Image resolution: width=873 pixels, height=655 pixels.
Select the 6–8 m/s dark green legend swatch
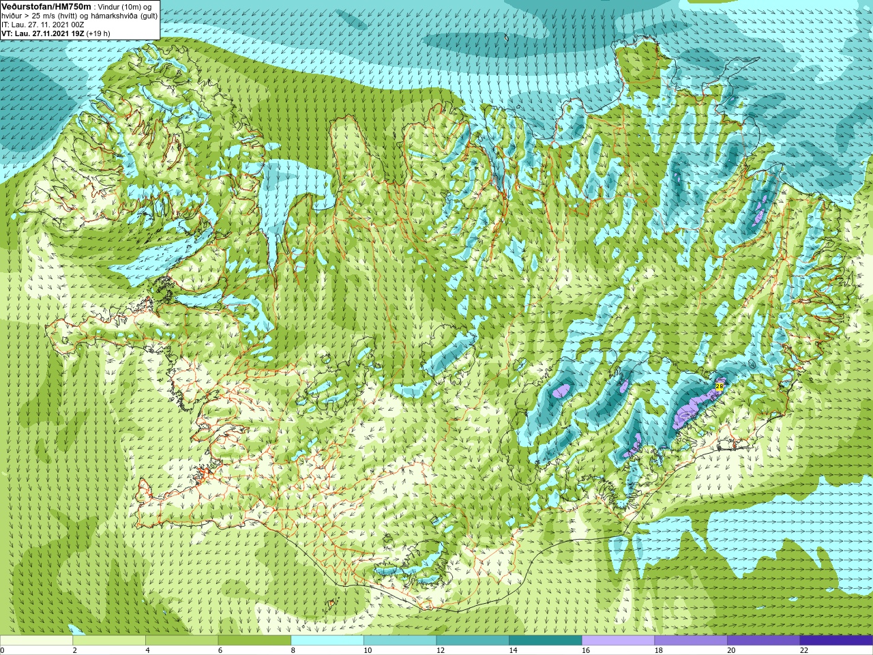pyautogui.click(x=254, y=641)
